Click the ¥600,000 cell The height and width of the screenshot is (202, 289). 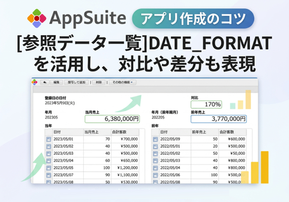pos(233,139)
